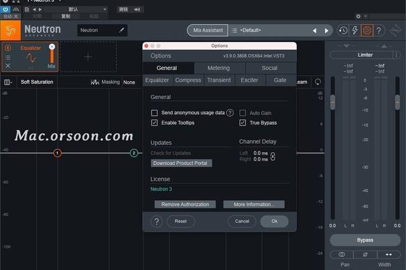Open the Gate options sub-tab
This screenshot has height=270, width=406.
click(x=280, y=80)
